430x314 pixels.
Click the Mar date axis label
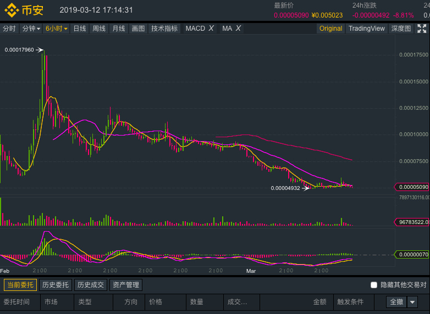click(251, 271)
